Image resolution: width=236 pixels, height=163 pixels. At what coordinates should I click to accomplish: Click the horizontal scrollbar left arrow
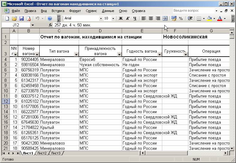pyautogui.click(x=143, y=153)
